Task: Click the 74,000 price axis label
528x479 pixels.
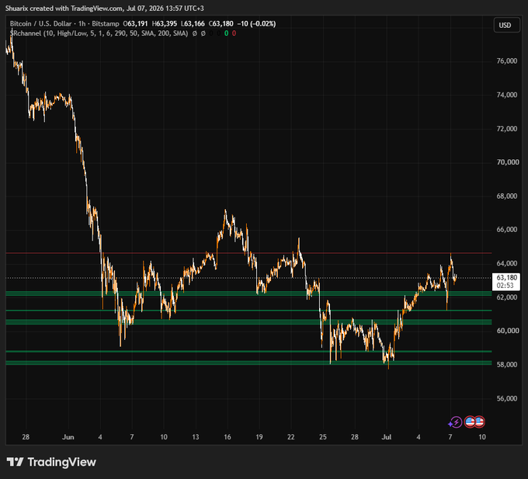Action: pyautogui.click(x=507, y=95)
